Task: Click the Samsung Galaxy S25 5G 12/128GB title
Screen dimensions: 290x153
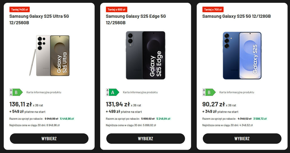Action: 236,16
